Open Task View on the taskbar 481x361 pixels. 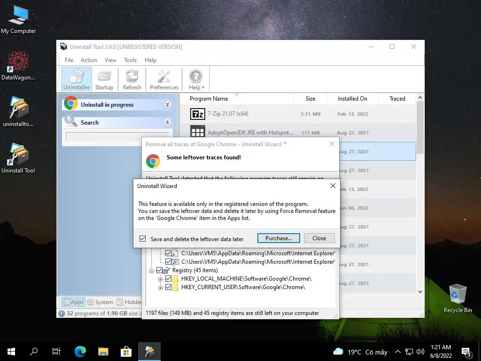[x=56, y=352]
